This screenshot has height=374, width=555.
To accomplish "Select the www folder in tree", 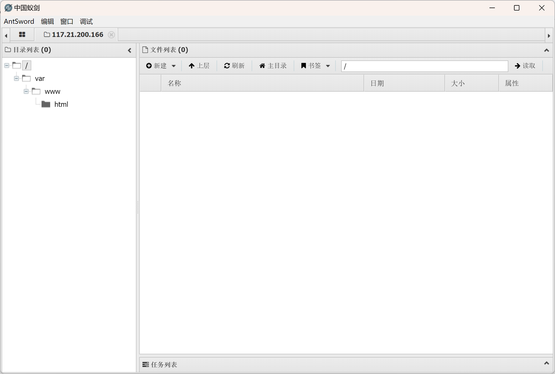I will pyautogui.click(x=52, y=91).
